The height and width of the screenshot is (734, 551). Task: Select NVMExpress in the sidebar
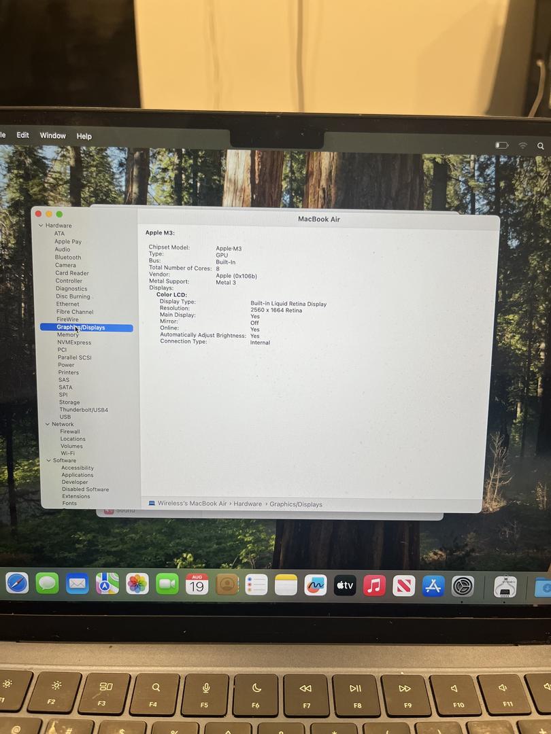click(x=74, y=342)
